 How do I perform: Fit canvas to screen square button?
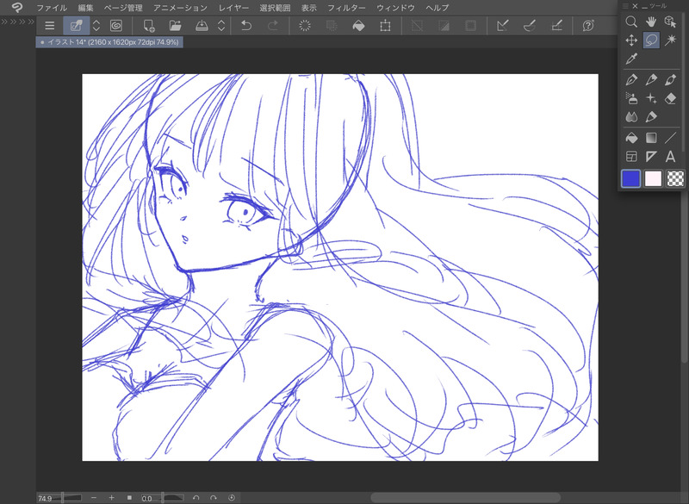129,497
